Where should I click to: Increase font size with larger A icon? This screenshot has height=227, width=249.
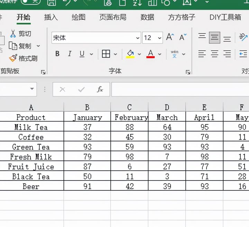coord(169,37)
